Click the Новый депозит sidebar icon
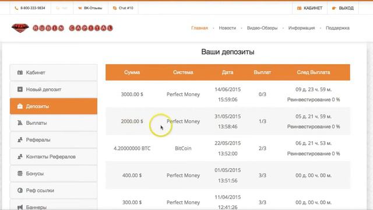The height and width of the screenshot is (210, 373). tap(20, 89)
